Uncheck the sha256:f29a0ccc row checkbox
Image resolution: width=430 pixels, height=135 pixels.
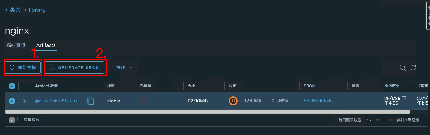(x=12, y=101)
